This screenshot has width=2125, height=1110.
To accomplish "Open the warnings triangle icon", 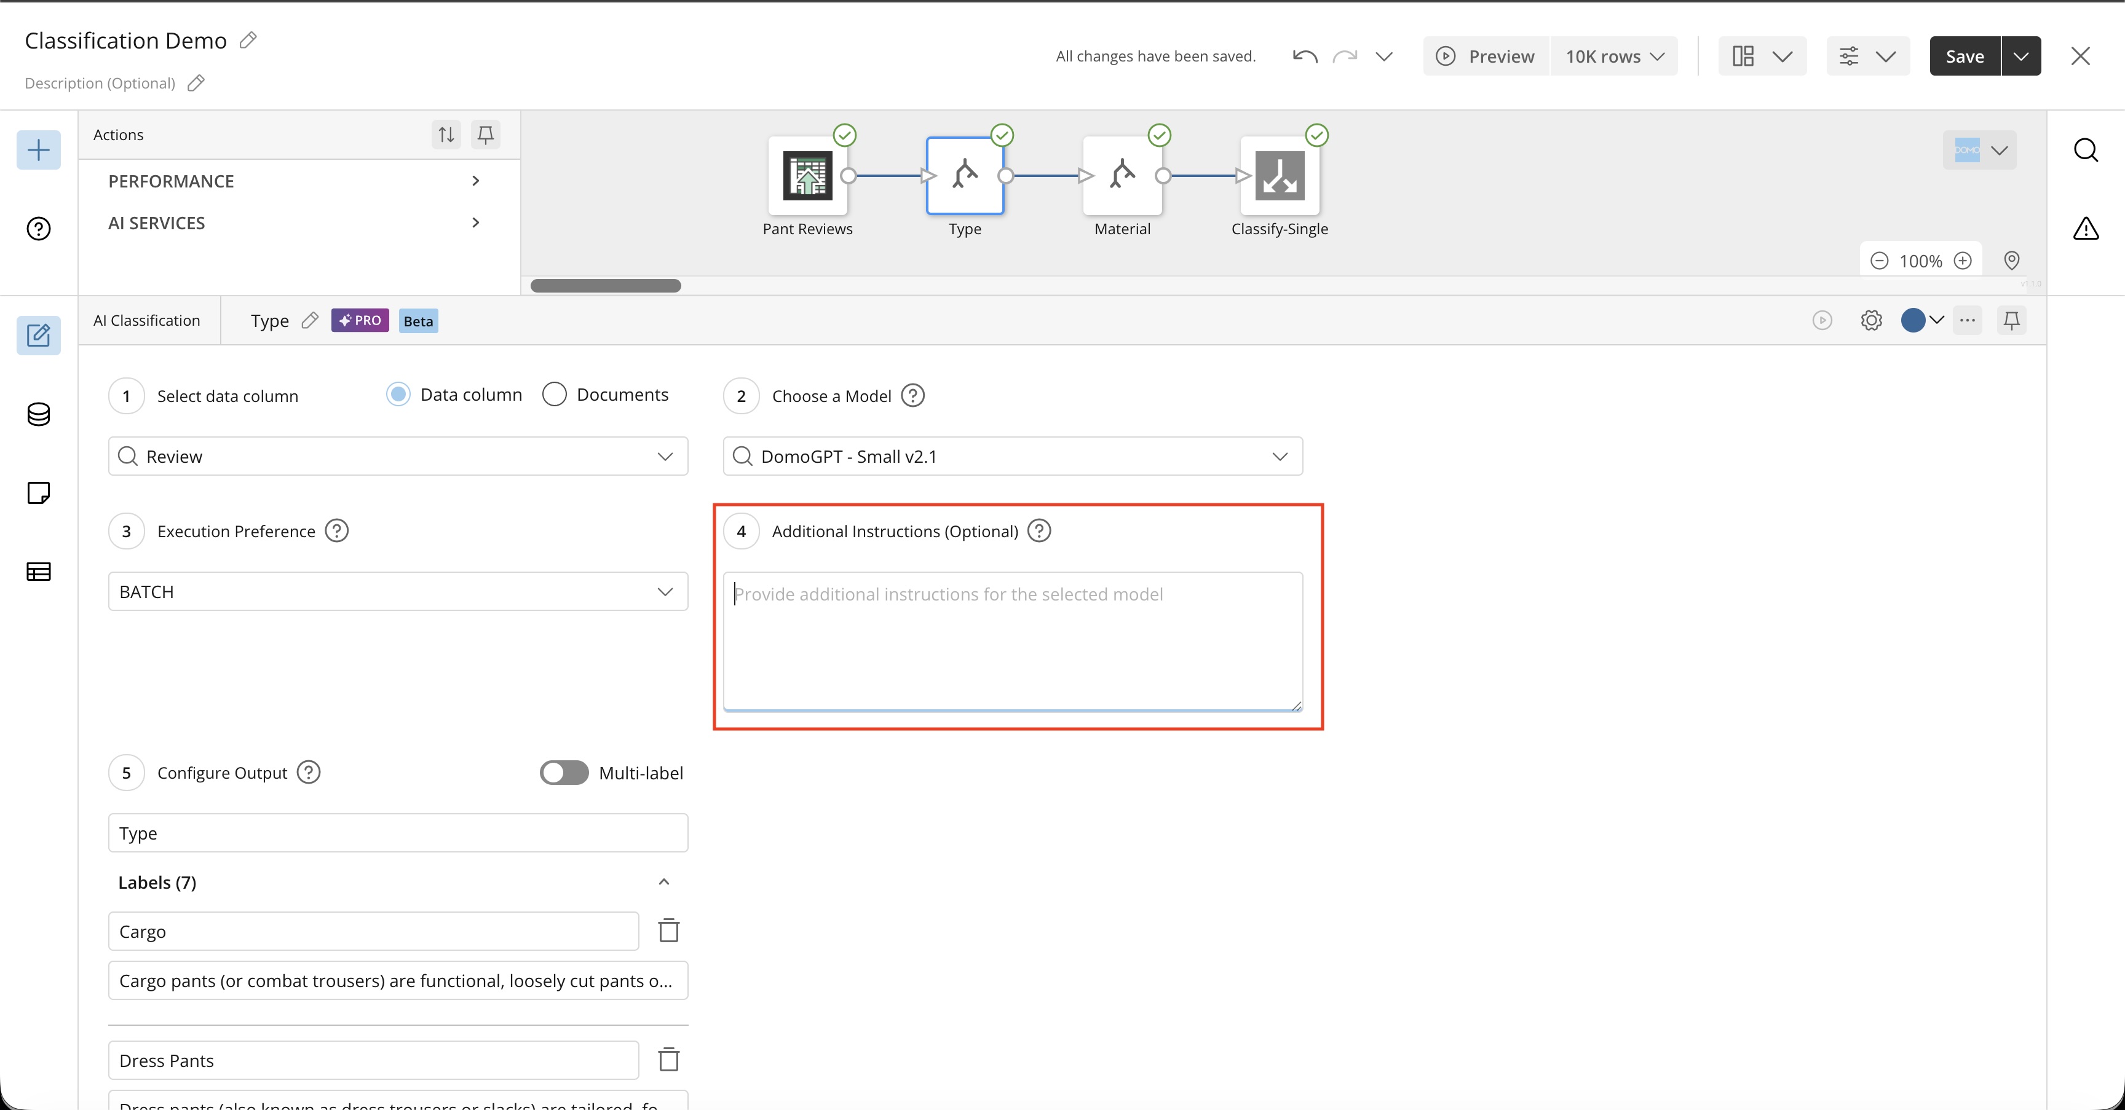I will [x=2086, y=229].
